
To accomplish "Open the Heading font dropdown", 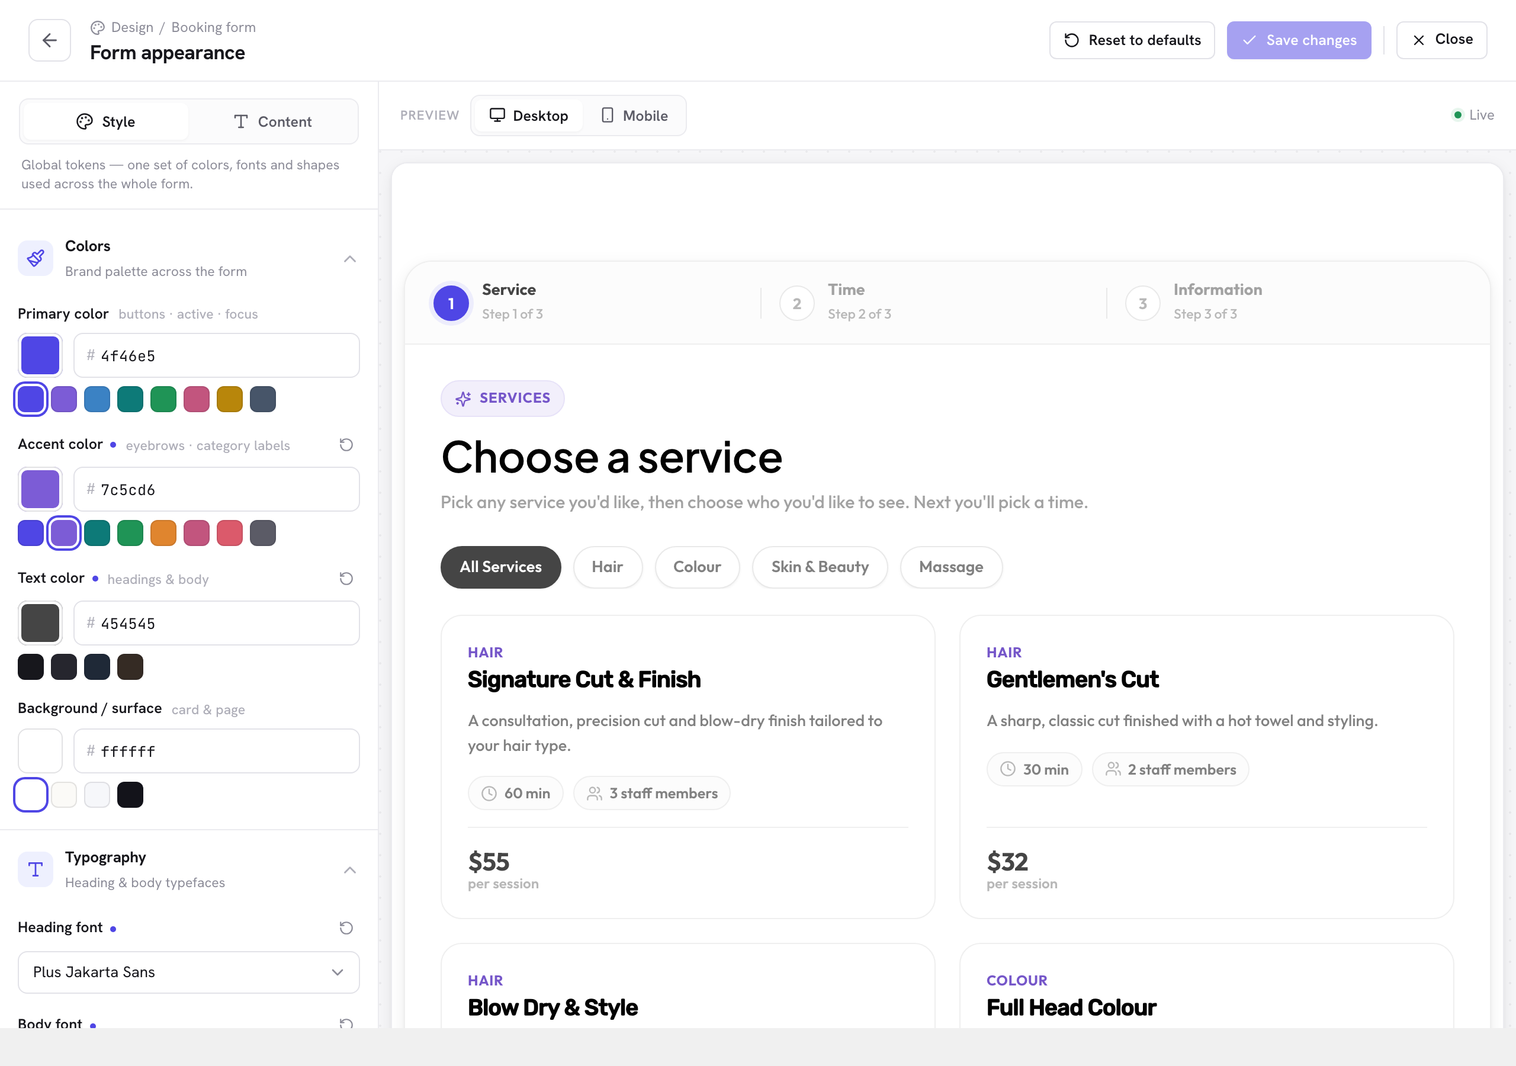I will (189, 972).
